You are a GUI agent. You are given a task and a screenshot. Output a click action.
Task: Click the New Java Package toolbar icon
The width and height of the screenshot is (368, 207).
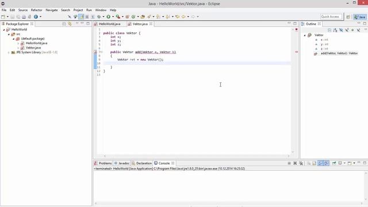(128, 17)
